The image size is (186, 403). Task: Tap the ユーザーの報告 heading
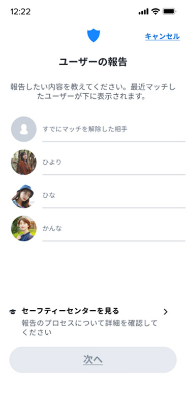[93, 62]
